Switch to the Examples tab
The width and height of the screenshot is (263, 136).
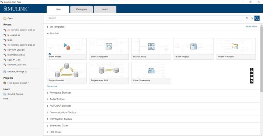point(82,9)
